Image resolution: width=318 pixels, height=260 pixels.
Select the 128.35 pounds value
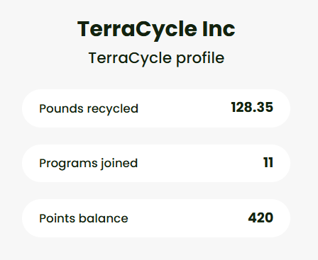pos(252,108)
